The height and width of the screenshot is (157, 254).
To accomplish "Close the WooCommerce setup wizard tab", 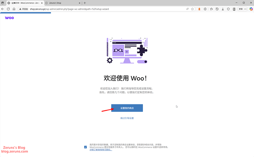I will [x=42, y=3].
